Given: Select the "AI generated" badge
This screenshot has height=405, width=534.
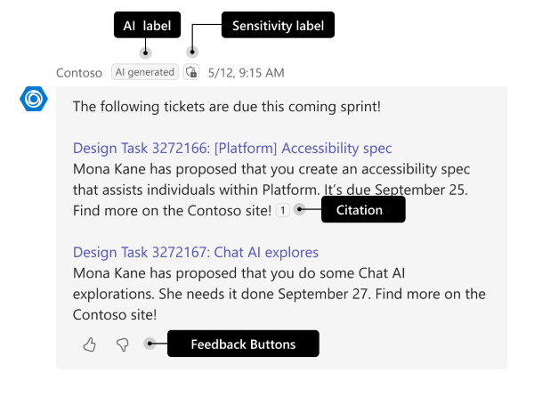Looking at the screenshot, I should coord(145,73).
